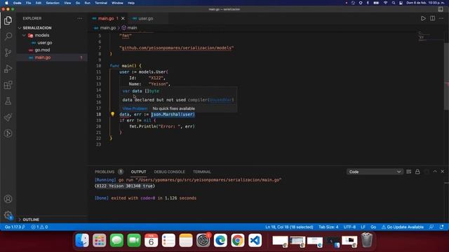Open Wi-Fi status in the menu bar

click(385, 3)
